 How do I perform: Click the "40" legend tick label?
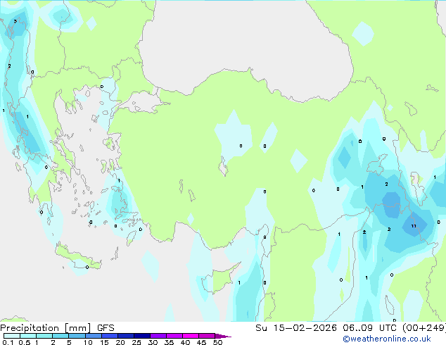(x=185, y=342)
